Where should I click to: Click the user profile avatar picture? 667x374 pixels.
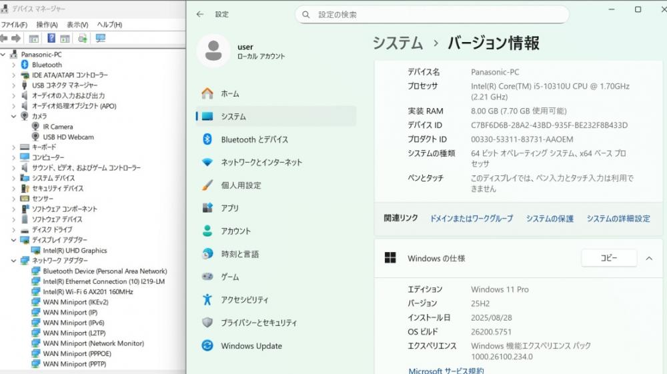coord(213,51)
